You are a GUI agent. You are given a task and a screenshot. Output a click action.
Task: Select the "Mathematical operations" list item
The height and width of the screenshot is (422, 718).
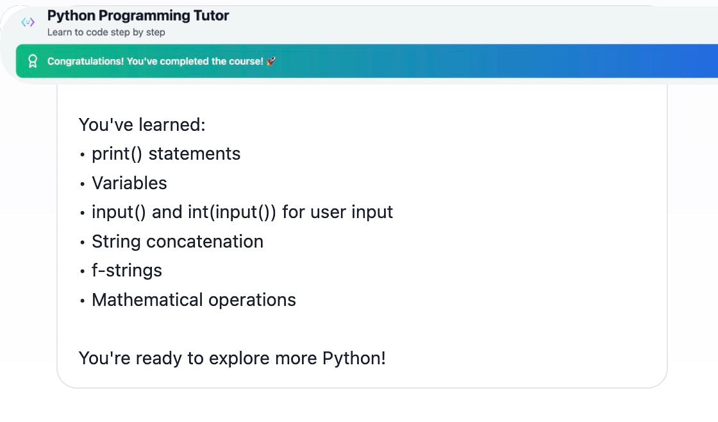pyautogui.click(x=194, y=300)
